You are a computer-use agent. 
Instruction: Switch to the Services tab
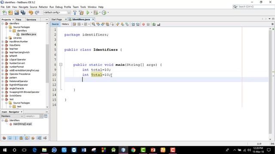tap(31, 20)
